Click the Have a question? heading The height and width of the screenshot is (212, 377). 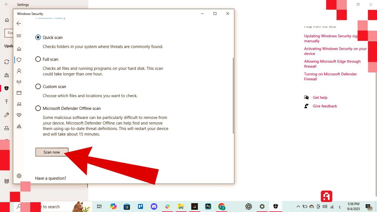point(51,178)
